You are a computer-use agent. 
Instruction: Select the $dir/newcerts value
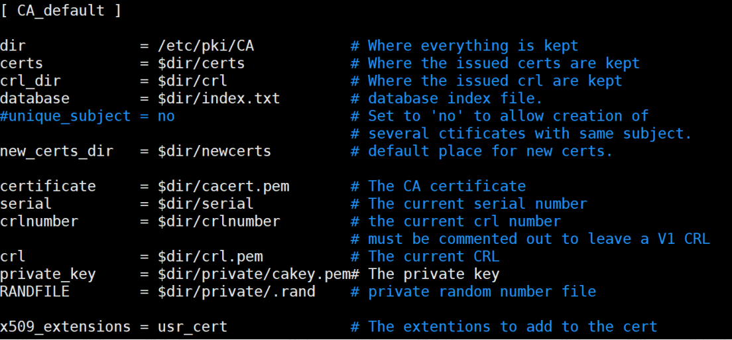pos(214,151)
